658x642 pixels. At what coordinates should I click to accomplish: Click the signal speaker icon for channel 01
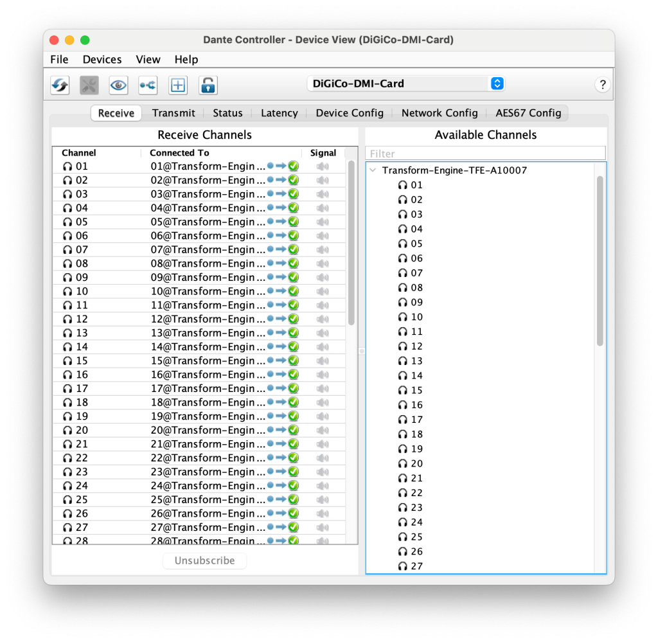tap(323, 166)
